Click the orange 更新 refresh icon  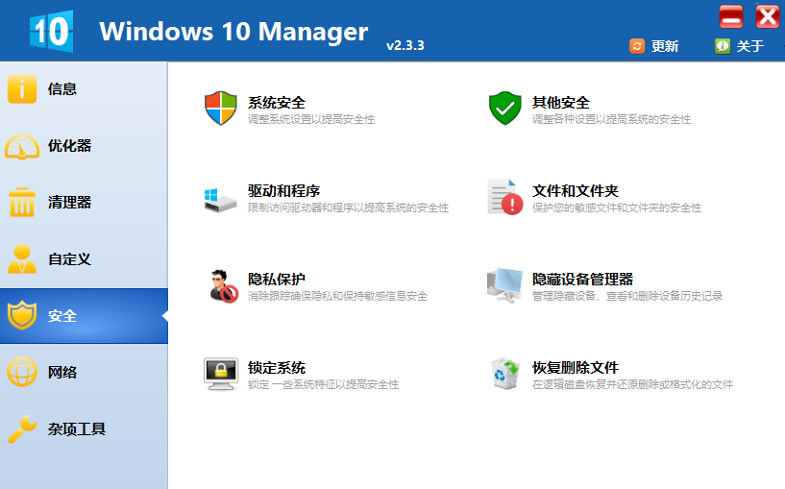pyautogui.click(x=637, y=46)
